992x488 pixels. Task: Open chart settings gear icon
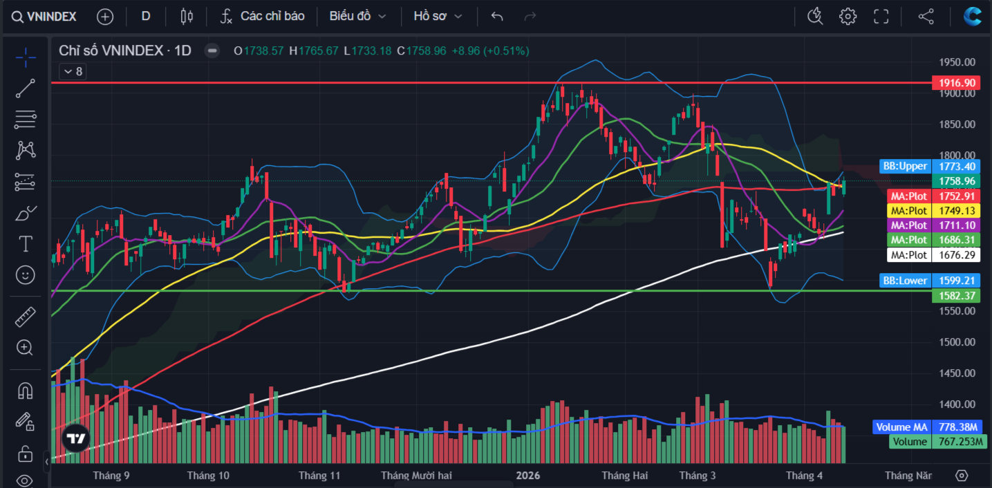[x=848, y=17]
